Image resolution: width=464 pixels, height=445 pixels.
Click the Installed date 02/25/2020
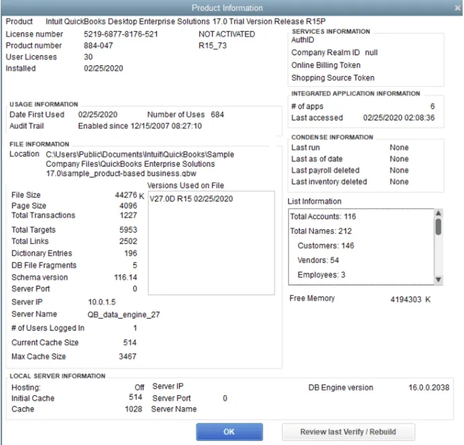point(103,69)
